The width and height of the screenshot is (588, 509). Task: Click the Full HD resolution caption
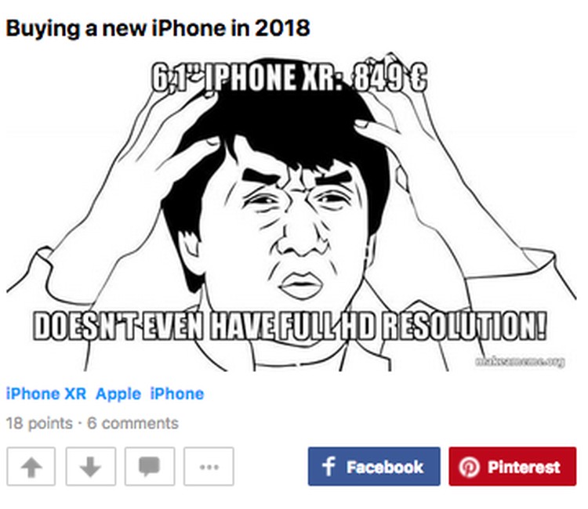(289, 326)
